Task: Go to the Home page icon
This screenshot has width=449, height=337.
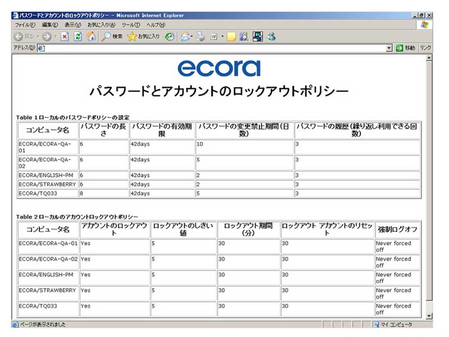Action: 91,37
